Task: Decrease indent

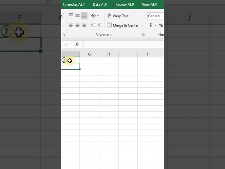Action: coord(94,25)
